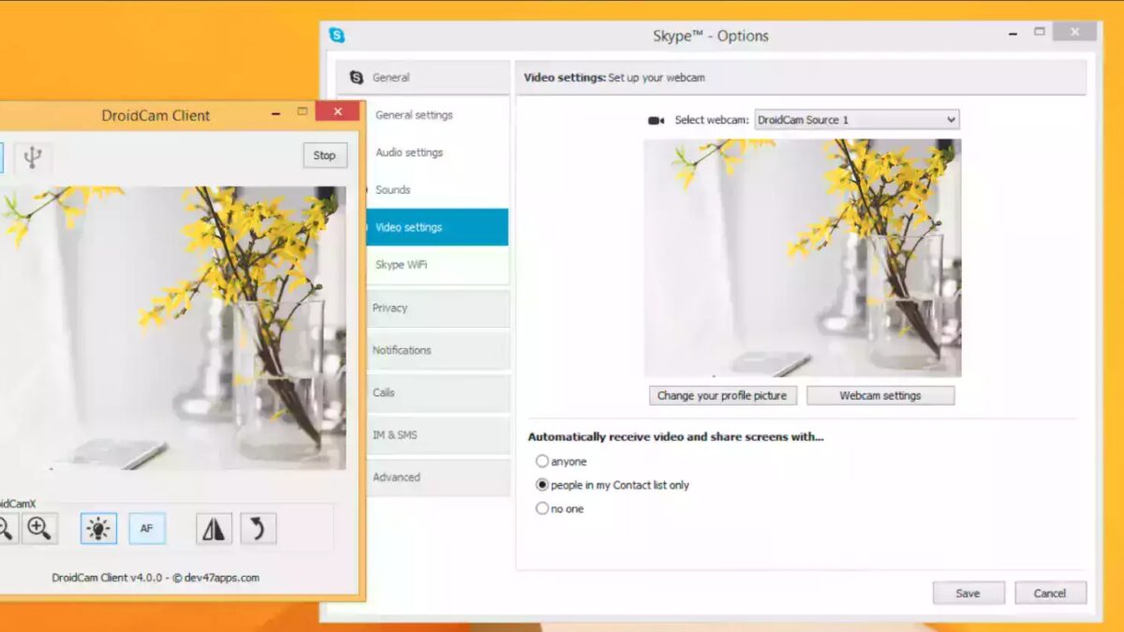1124x632 pixels.
Task: Select the 'anyone' radio option
Action: coord(542,462)
